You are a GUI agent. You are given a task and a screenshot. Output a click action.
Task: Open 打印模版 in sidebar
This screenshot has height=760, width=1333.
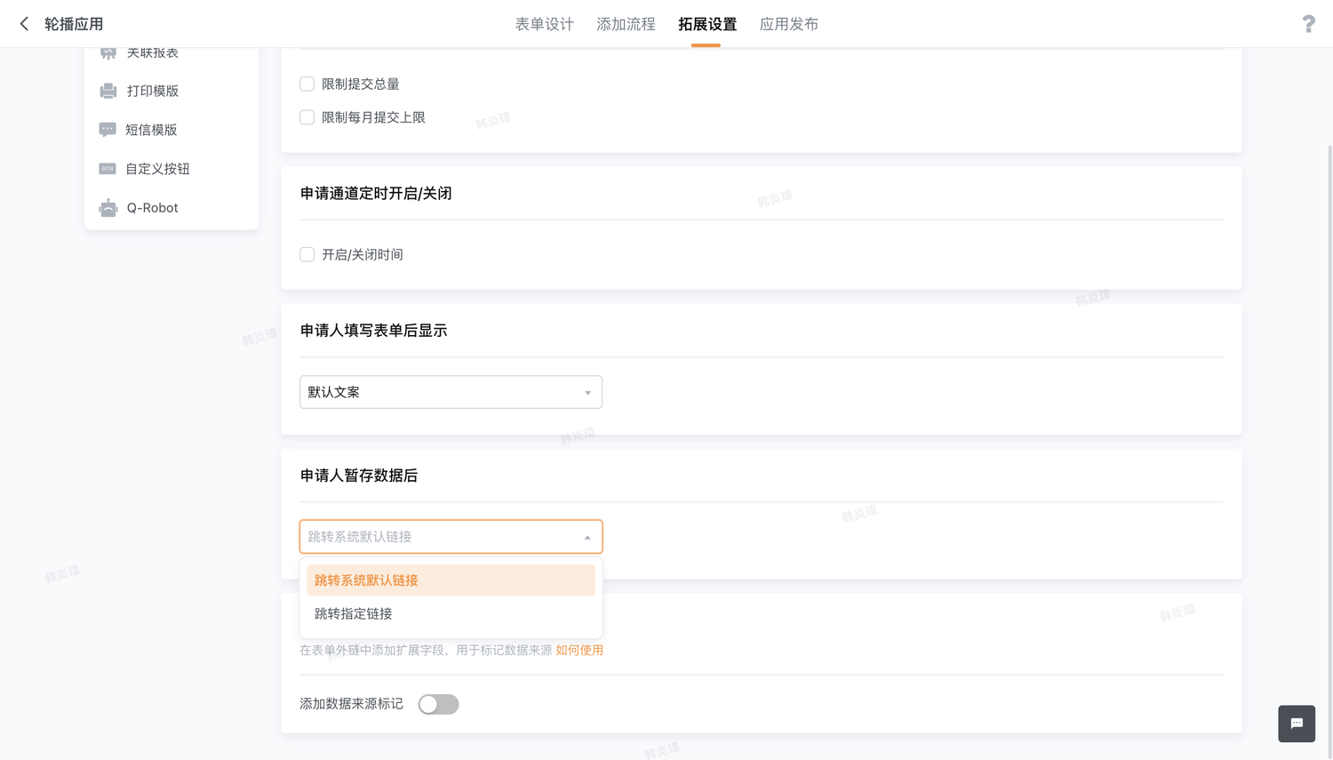click(153, 91)
